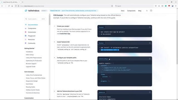Open Using with Preprocessors page

click(x=34, y=58)
